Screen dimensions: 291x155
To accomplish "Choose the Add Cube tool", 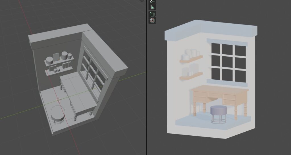I will 152,14.
